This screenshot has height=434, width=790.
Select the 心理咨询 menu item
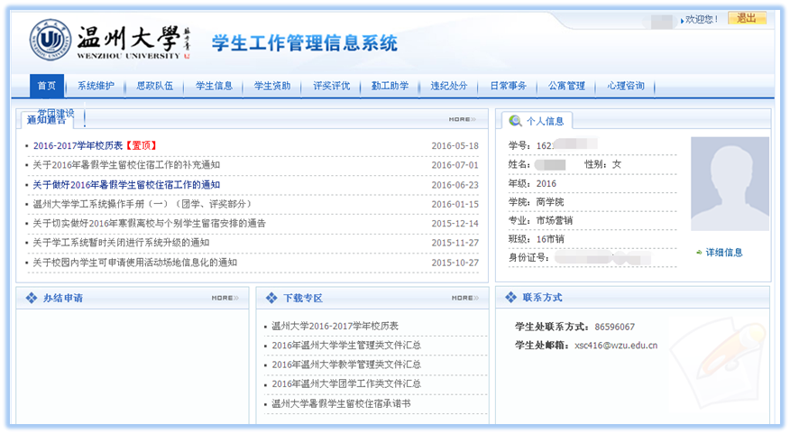coord(626,87)
